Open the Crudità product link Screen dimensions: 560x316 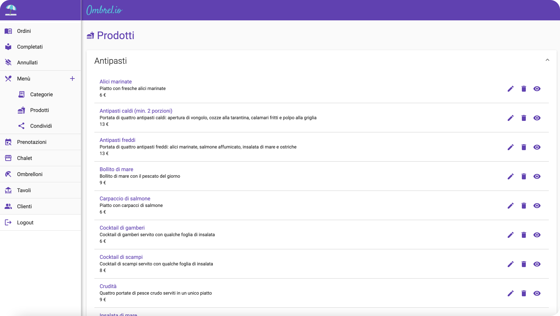click(108, 286)
